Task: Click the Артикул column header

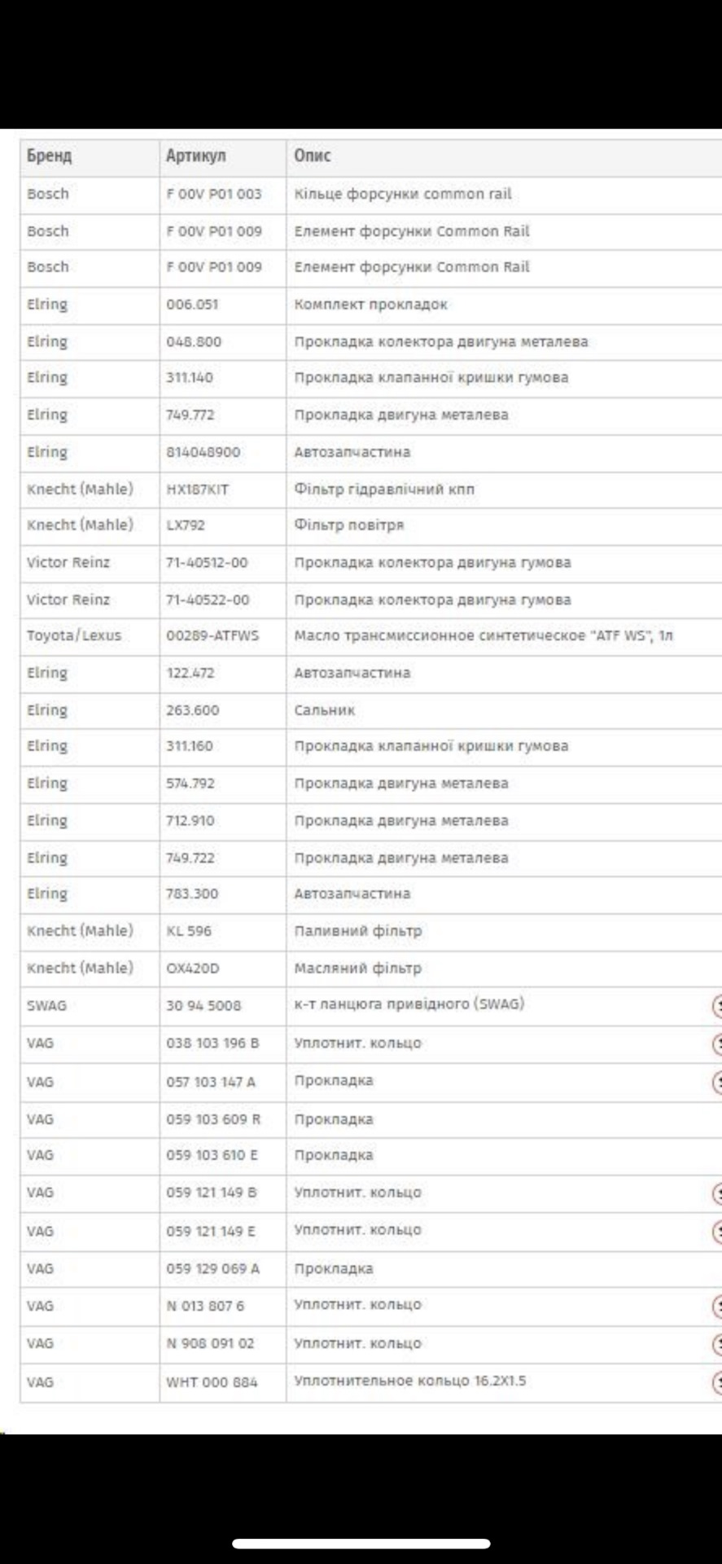Action: click(196, 156)
